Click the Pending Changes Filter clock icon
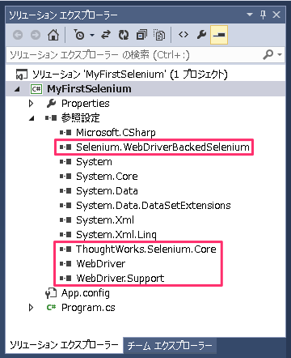This screenshot has width=291, height=358. [x=78, y=35]
